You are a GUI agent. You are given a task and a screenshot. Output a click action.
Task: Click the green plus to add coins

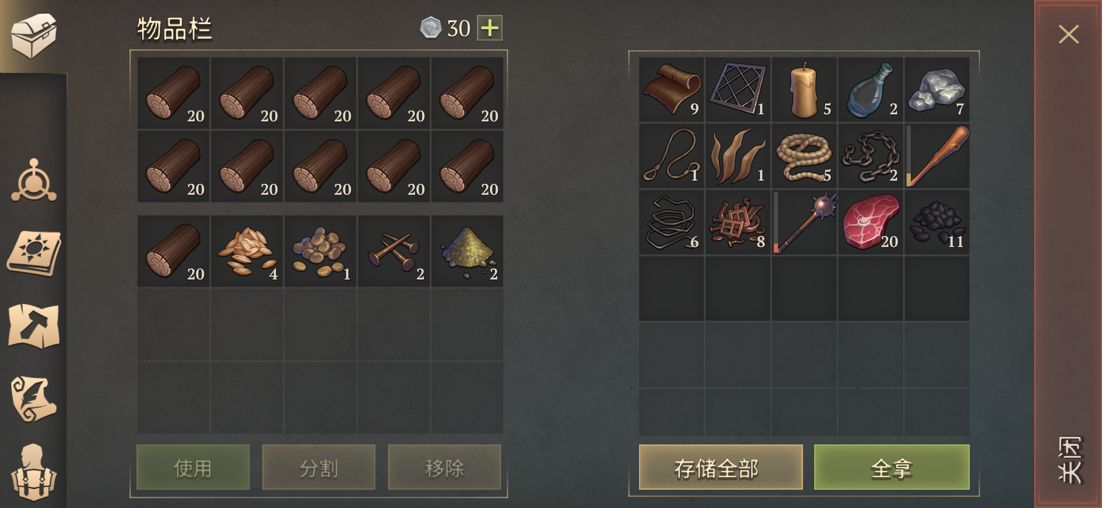click(x=490, y=28)
